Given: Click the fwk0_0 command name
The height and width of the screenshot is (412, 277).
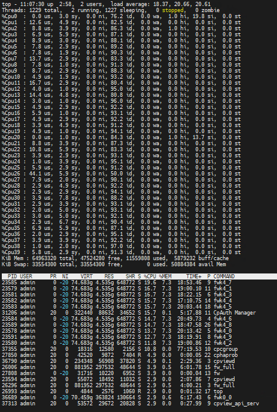Looking at the screenshot, I should point(223,397).
